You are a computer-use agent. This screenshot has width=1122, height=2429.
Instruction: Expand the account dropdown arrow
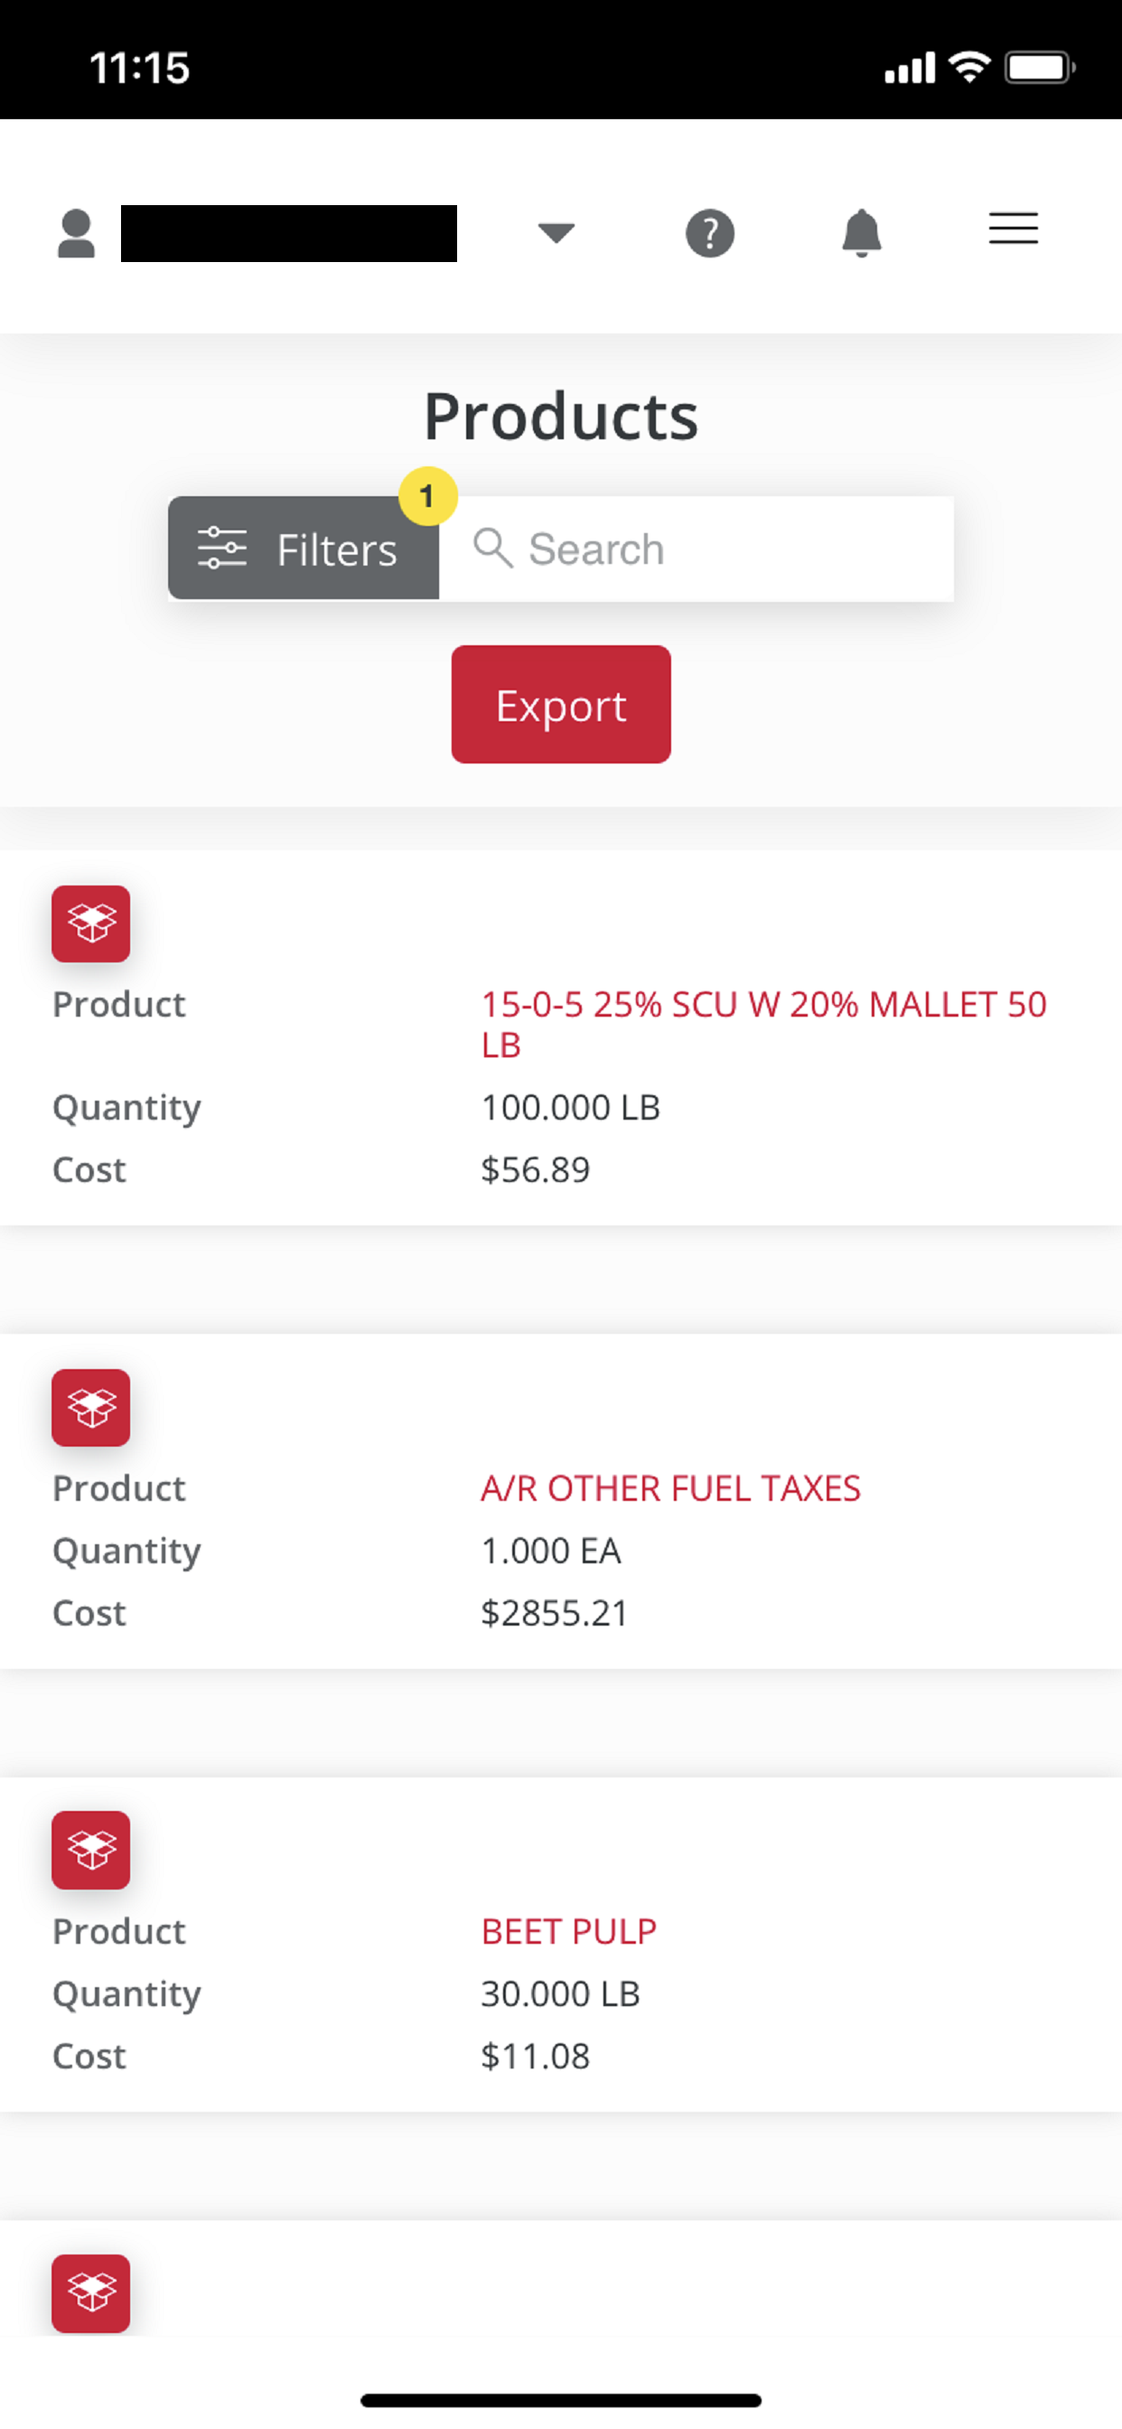pos(556,232)
